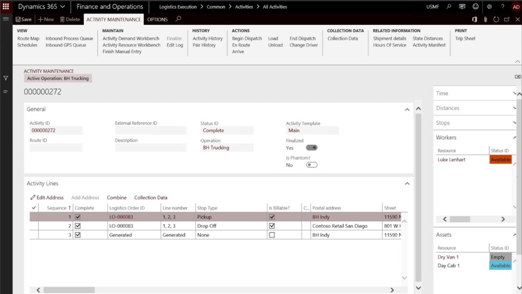Image resolution: width=522 pixels, height=294 pixels.
Task: Toggle the hamburger navigation menu
Action: [6, 19]
